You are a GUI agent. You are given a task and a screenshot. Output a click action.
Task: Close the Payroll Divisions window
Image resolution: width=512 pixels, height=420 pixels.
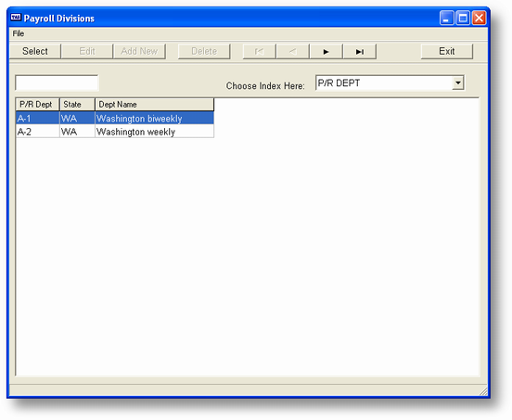pyautogui.click(x=479, y=18)
